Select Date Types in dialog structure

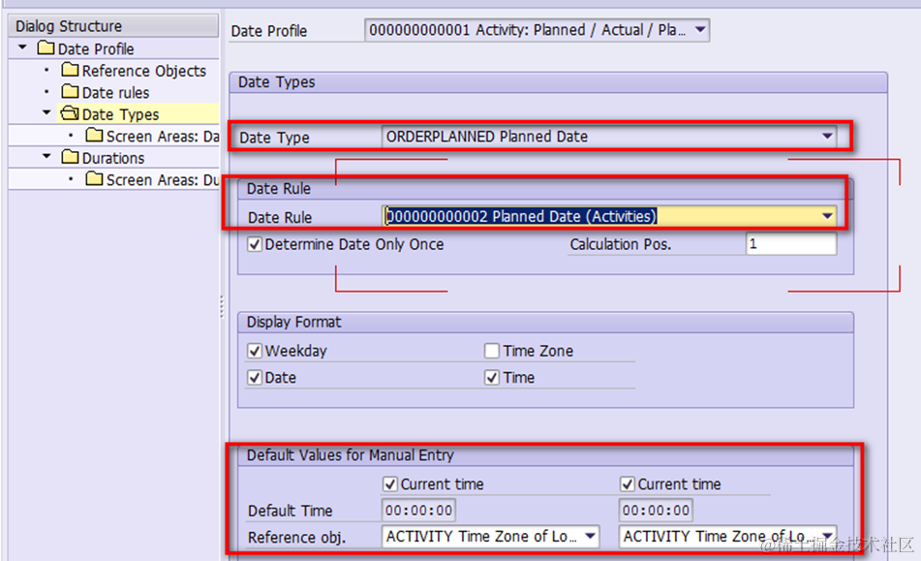pyautogui.click(x=120, y=114)
